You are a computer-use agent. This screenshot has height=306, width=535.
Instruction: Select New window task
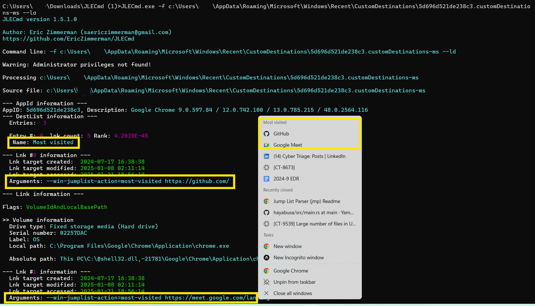point(310,246)
